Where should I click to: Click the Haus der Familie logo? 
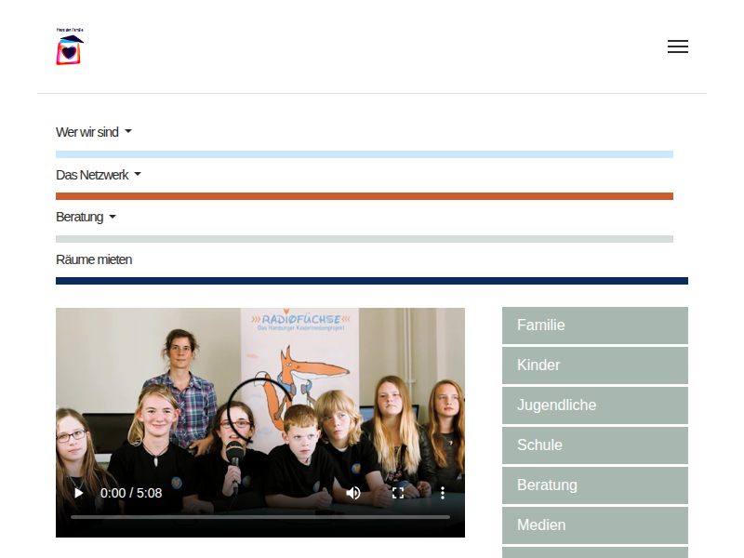[x=70, y=47]
